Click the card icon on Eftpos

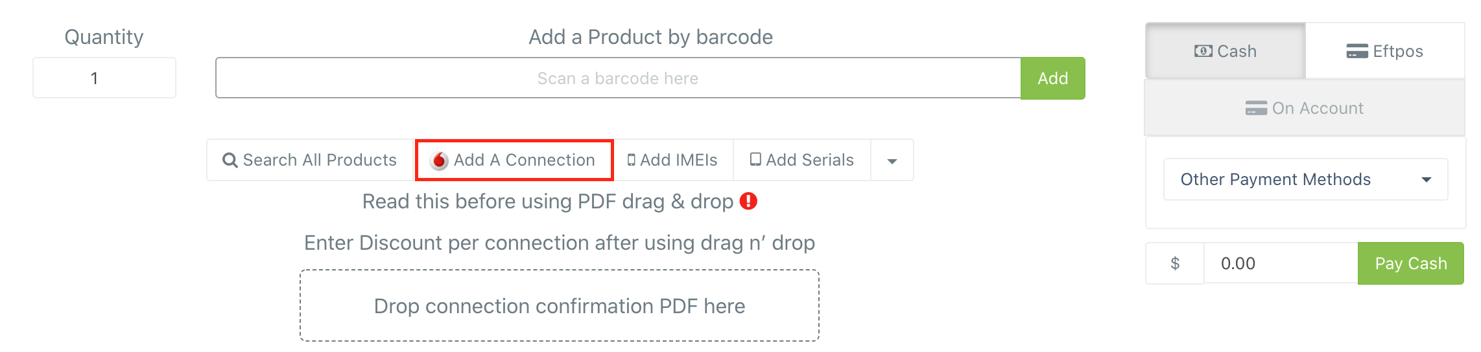click(x=1357, y=51)
